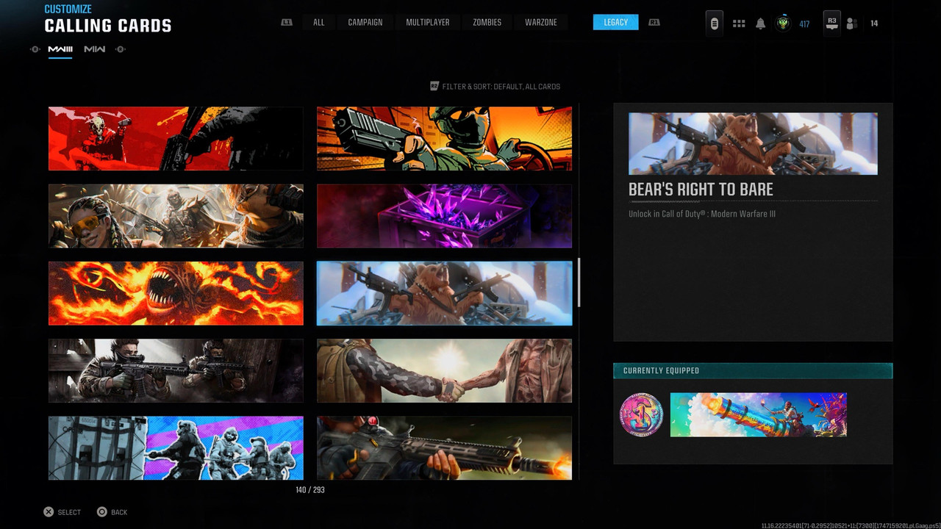
Task: Click the R1 next-category icon
Action: [x=654, y=22]
